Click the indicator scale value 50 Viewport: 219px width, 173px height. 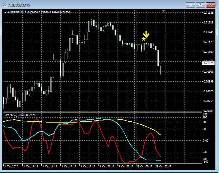tap(204, 129)
